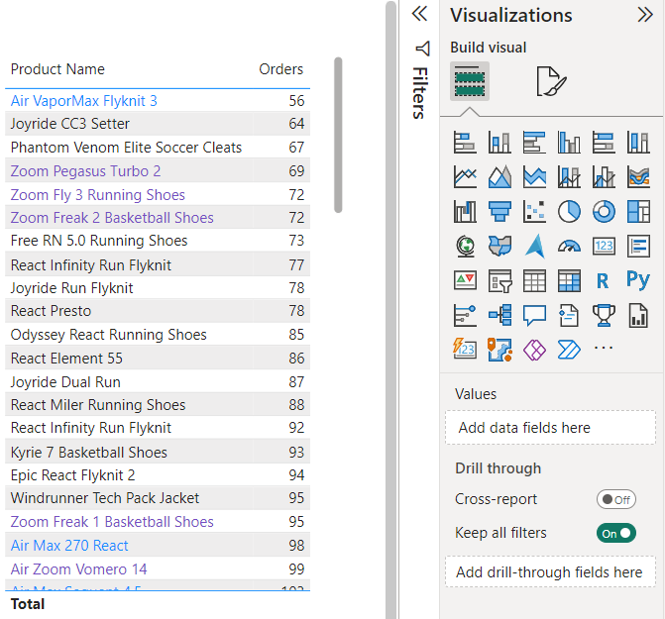Select the donut chart visual

(x=604, y=211)
